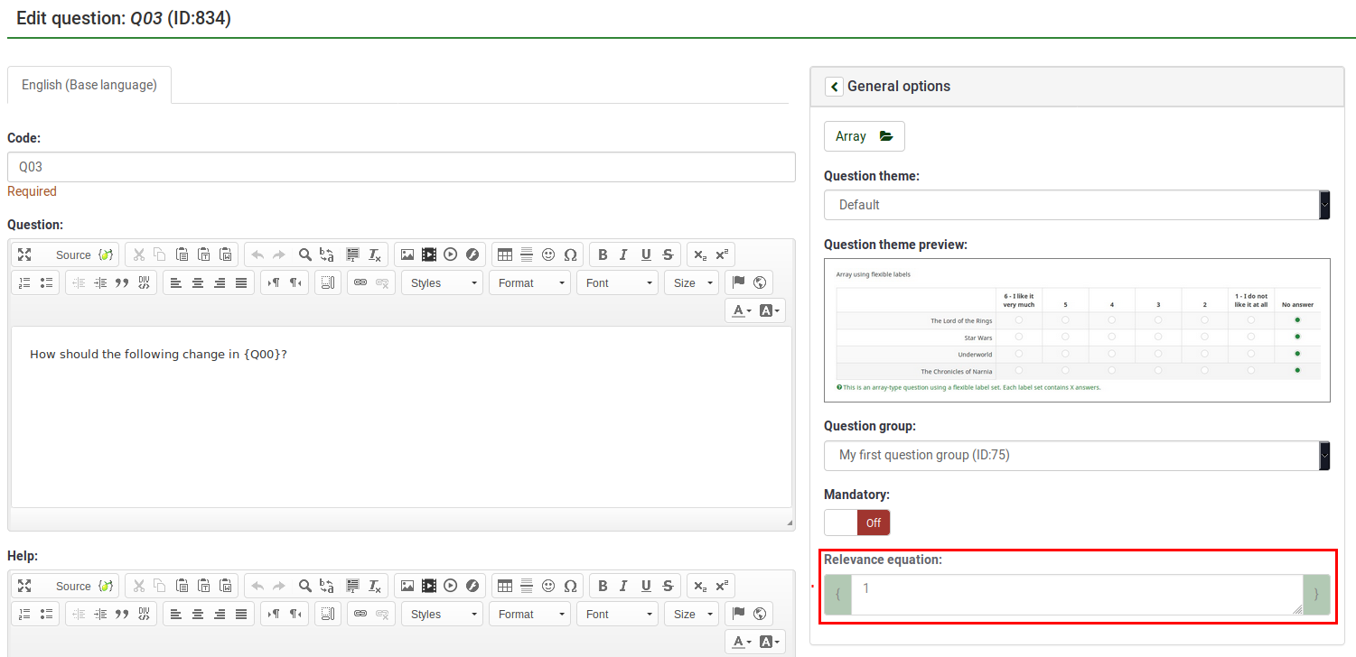Open text color picker in the Question editor
Viewport: 1356px width, 657px height.
tap(742, 310)
